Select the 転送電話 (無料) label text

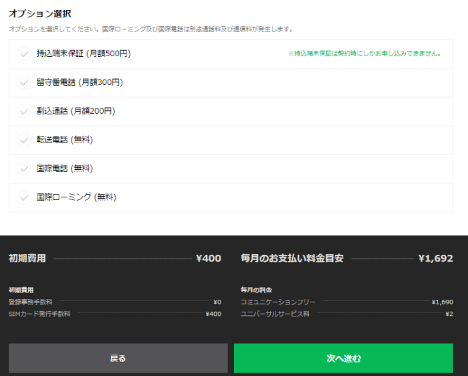click(65, 140)
